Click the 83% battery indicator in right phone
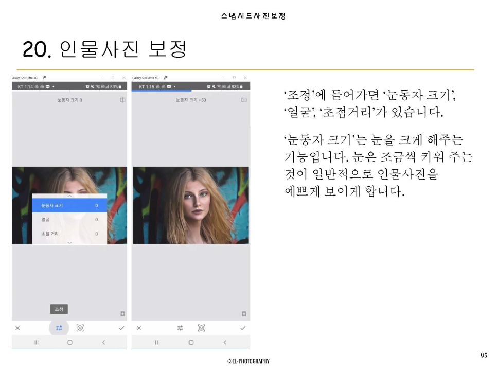Screen dimensions: 497x373 coord(237,86)
